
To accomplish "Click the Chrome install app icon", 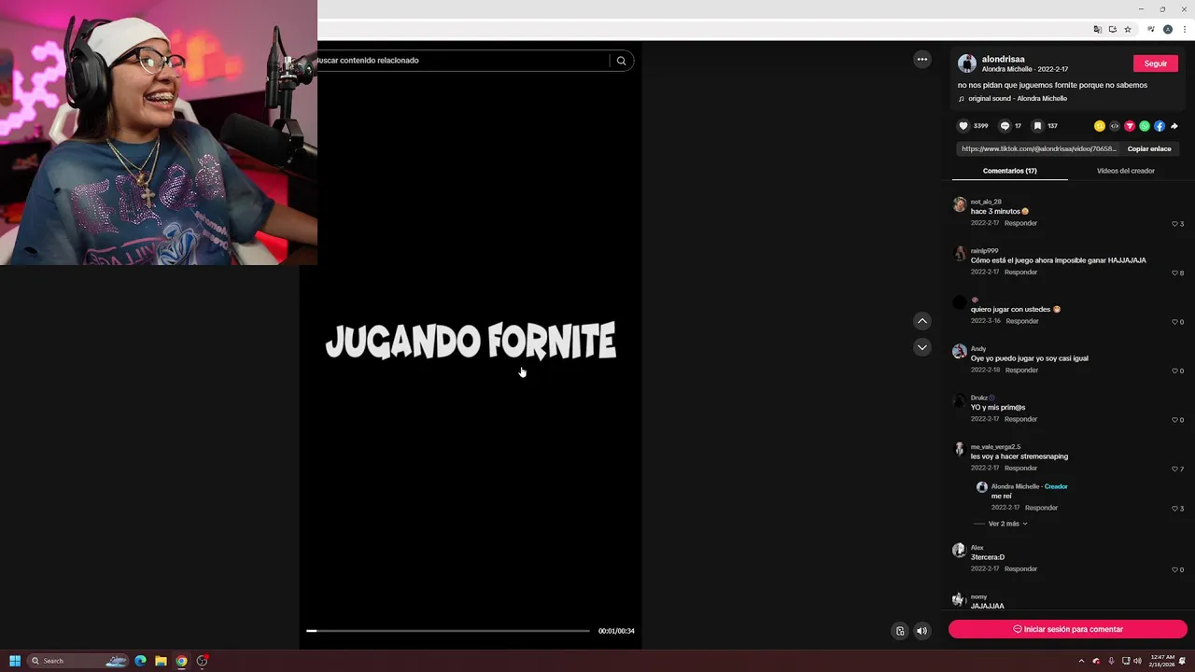I will click(1113, 30).
